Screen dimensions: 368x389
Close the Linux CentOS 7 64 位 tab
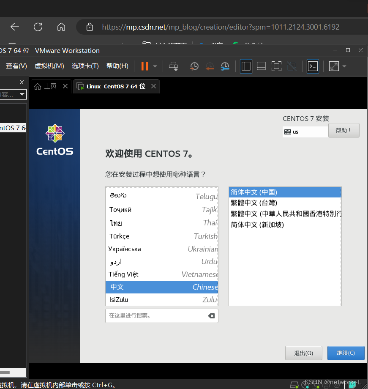tap(153, 86)
